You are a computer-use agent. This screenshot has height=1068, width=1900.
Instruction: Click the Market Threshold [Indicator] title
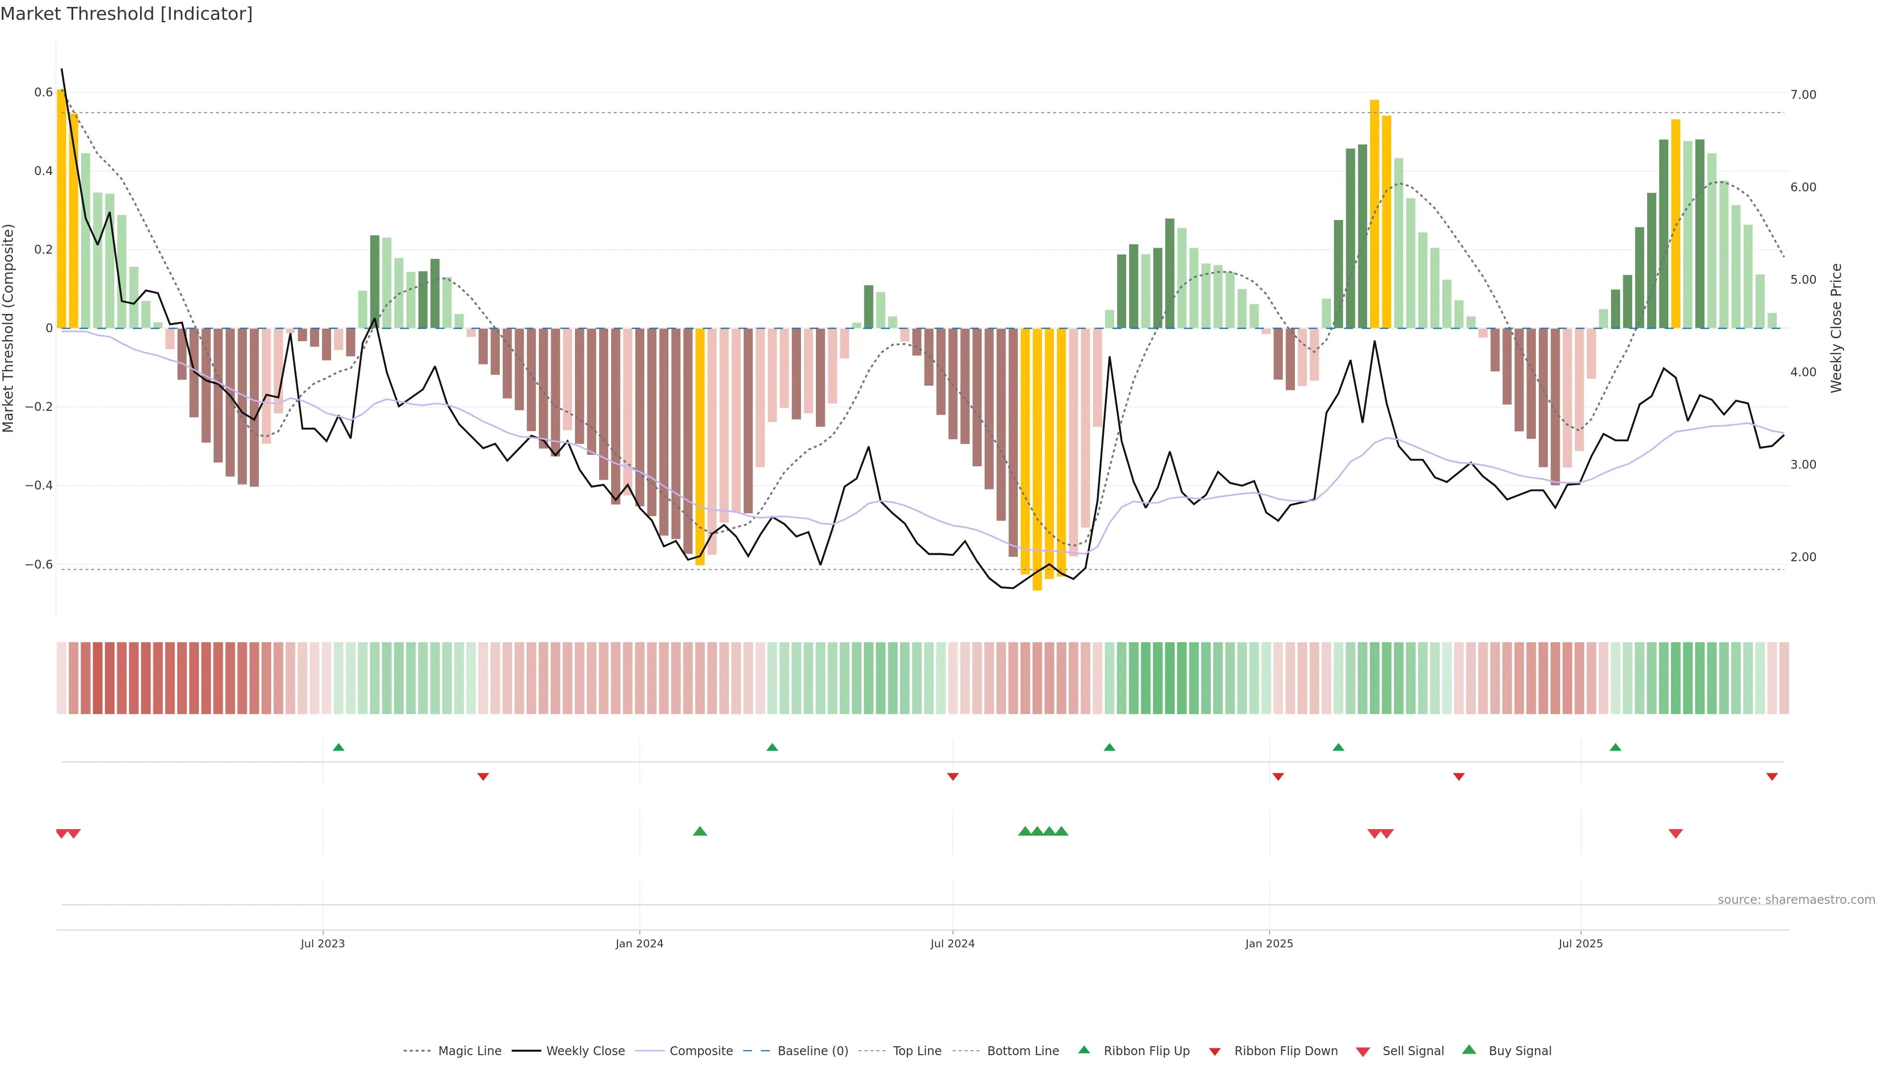(x=126, y=14)
